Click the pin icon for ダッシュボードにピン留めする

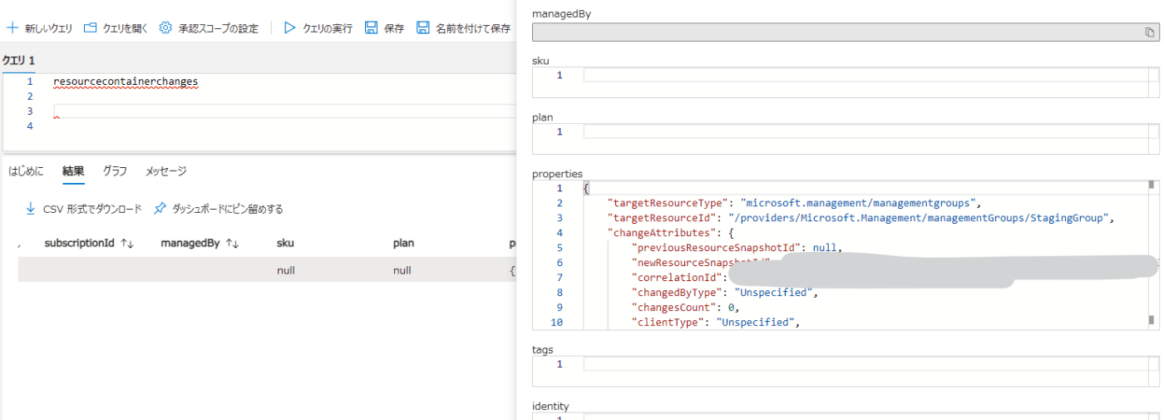point(160,209)
